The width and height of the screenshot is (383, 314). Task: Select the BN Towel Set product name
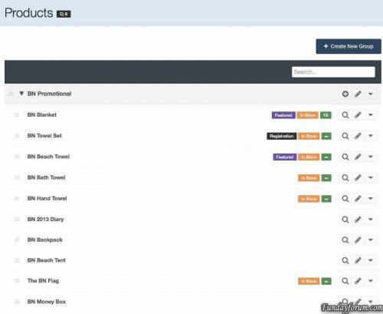tap(44, 136)
